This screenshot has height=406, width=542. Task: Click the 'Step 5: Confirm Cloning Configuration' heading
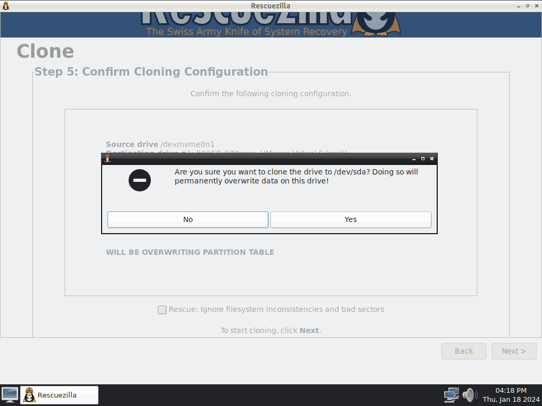coord(151,71)
